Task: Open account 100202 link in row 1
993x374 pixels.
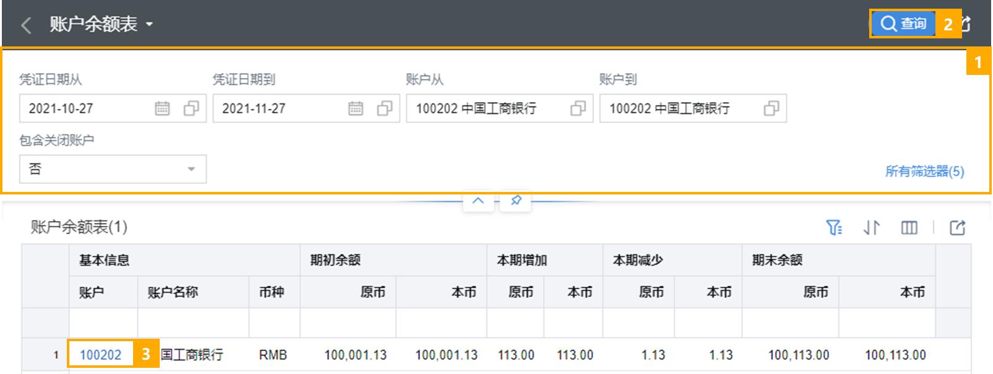Action: coord(100,355)
